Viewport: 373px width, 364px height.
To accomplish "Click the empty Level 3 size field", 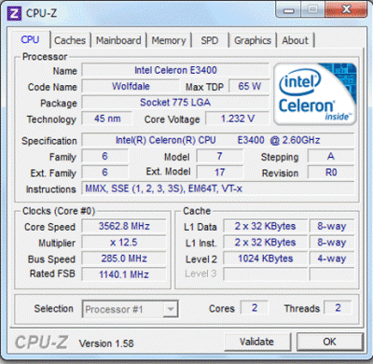I will (265, 274).
